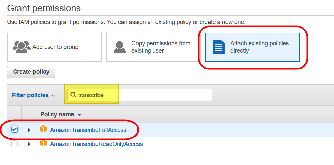The image size is (334, 165).
Task: Click the Policy name column header
Action: [x=57, y=114]
